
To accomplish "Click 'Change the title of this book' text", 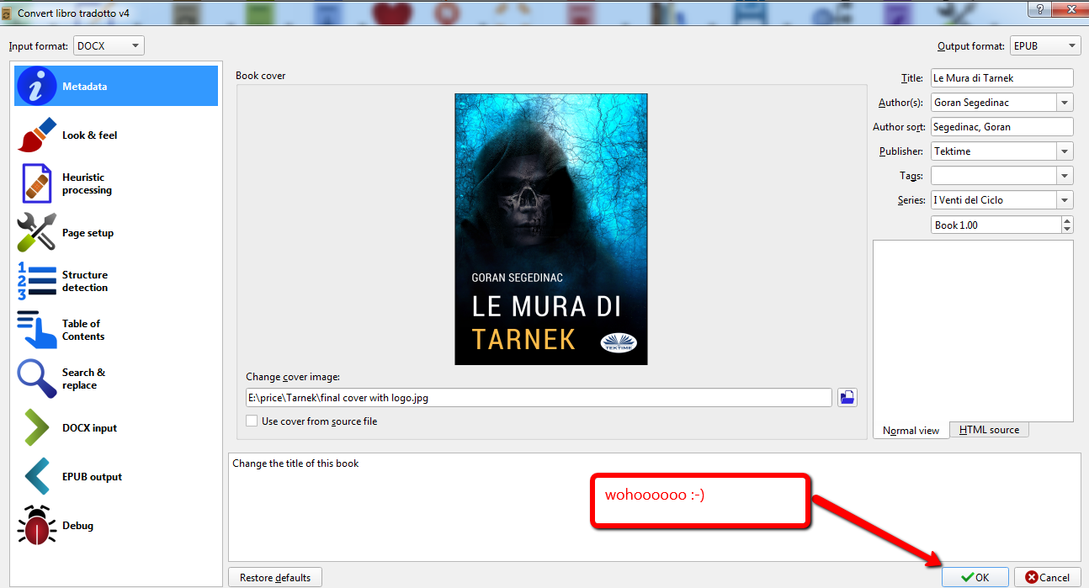I will pyautogui.click(x=295, y=464).
